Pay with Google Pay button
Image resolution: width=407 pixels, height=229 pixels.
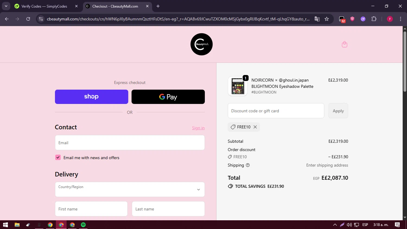tap(168, 97)
